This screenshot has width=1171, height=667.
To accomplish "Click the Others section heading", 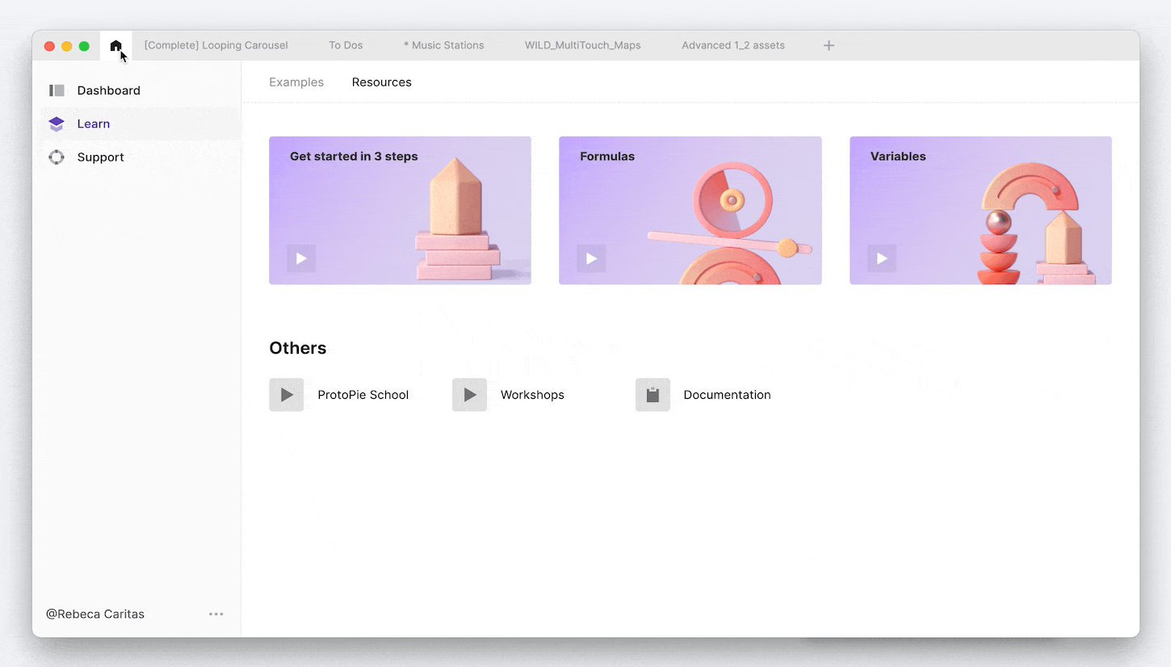I will [x=298, y=348].
